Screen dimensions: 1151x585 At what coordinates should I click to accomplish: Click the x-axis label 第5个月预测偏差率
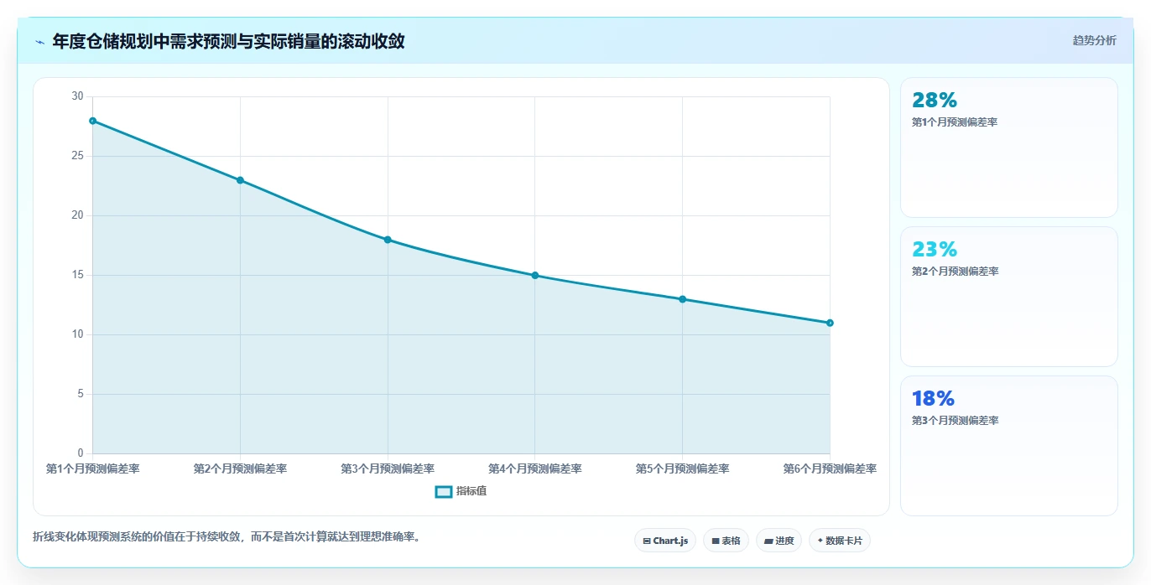[682, 469]
